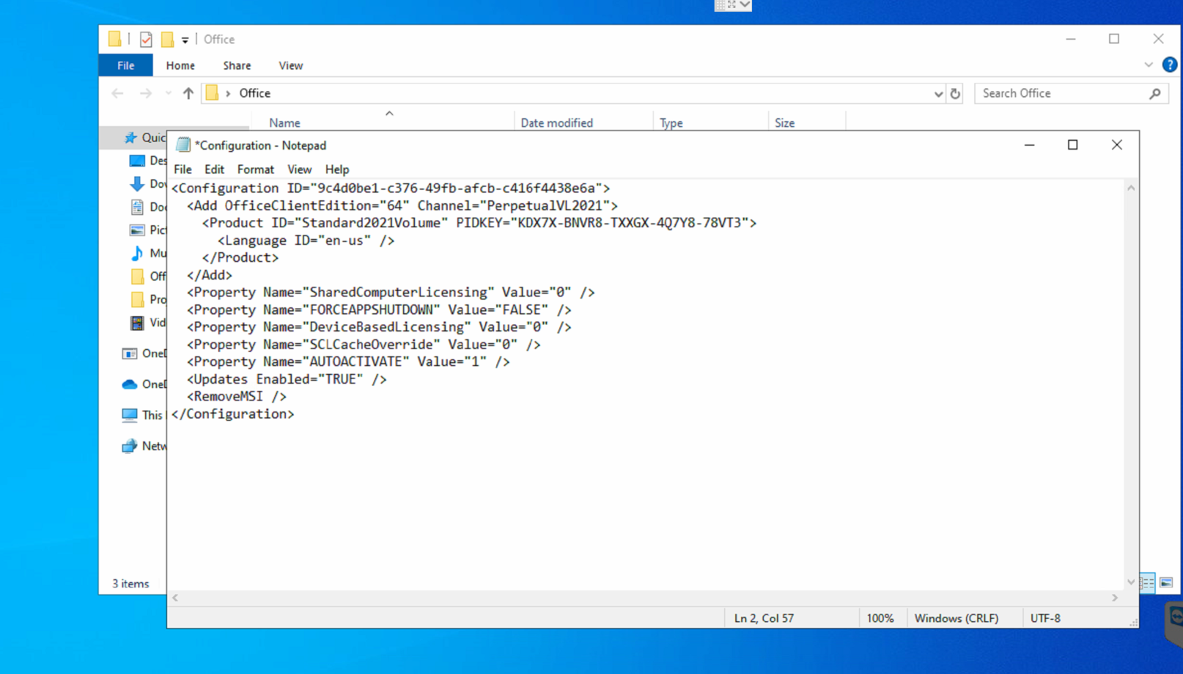Viewport: 1183px width, 674px height.
Task: Open the recent locations dropdown arrow
Action: pyautogui.click(x=168, y=93)
